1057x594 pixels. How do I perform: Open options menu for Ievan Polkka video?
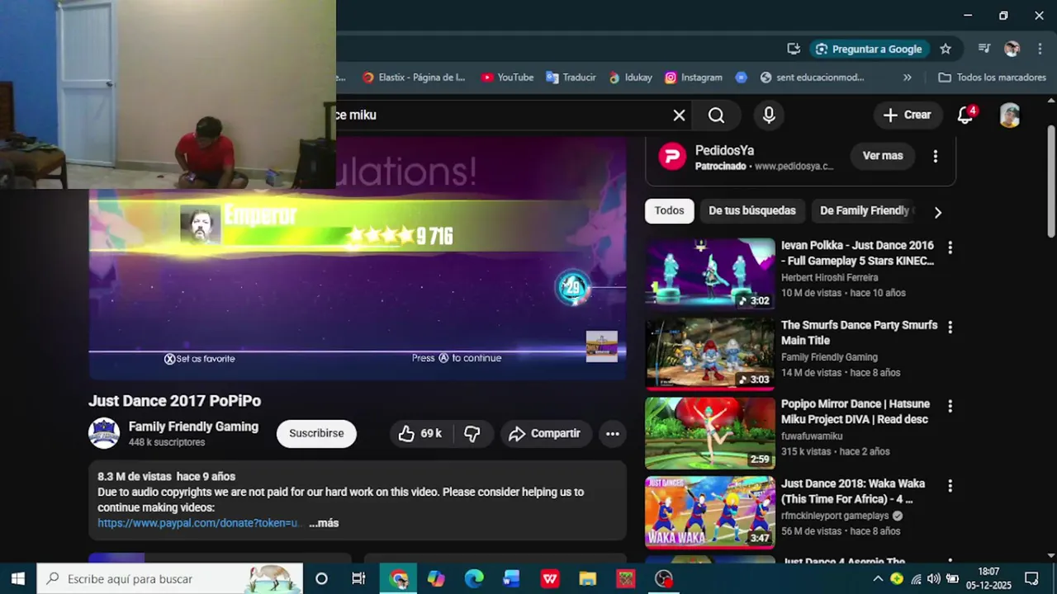coord(950,247)
